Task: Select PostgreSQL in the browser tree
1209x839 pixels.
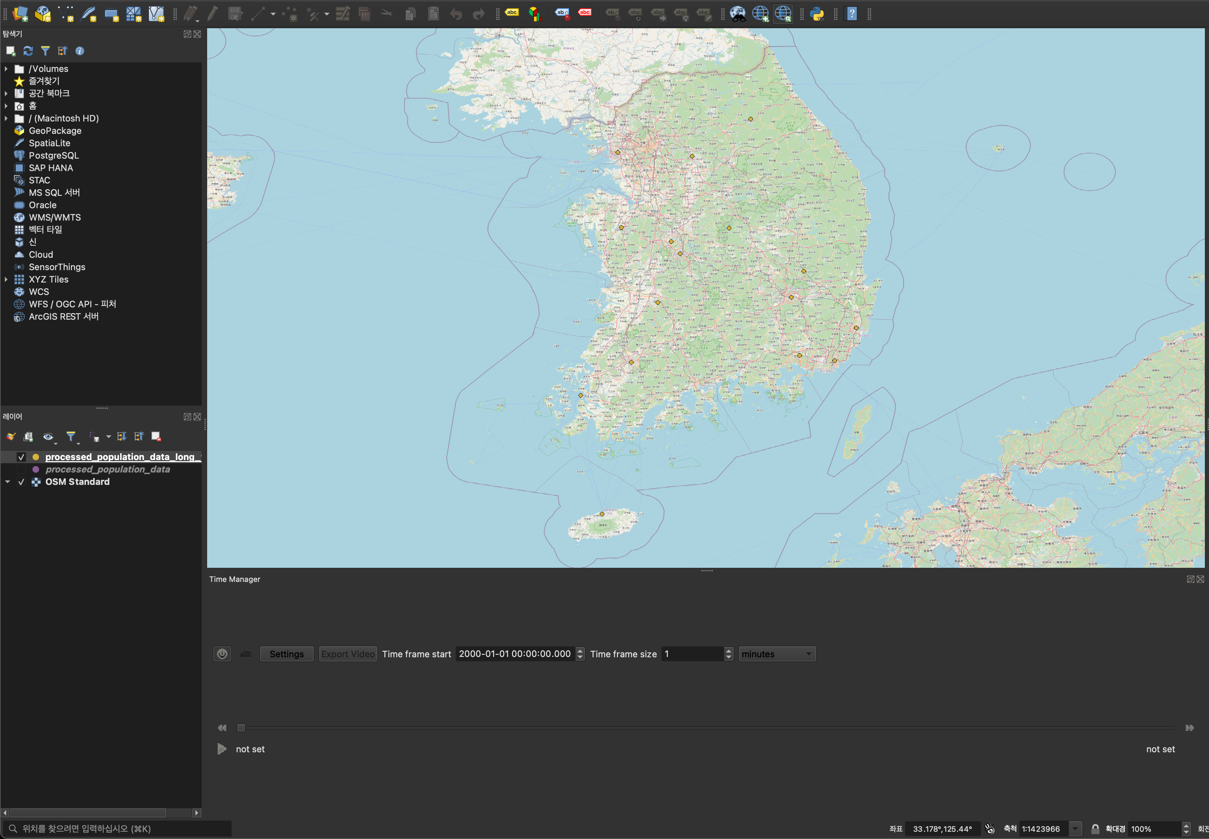Action: click(54, 156)
